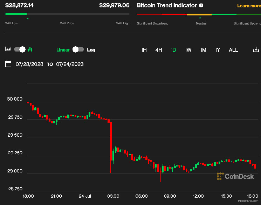Switch to the 1W timeframe
Image resolution: width=261 pixels, height=205 pixels.
[188, 50]
